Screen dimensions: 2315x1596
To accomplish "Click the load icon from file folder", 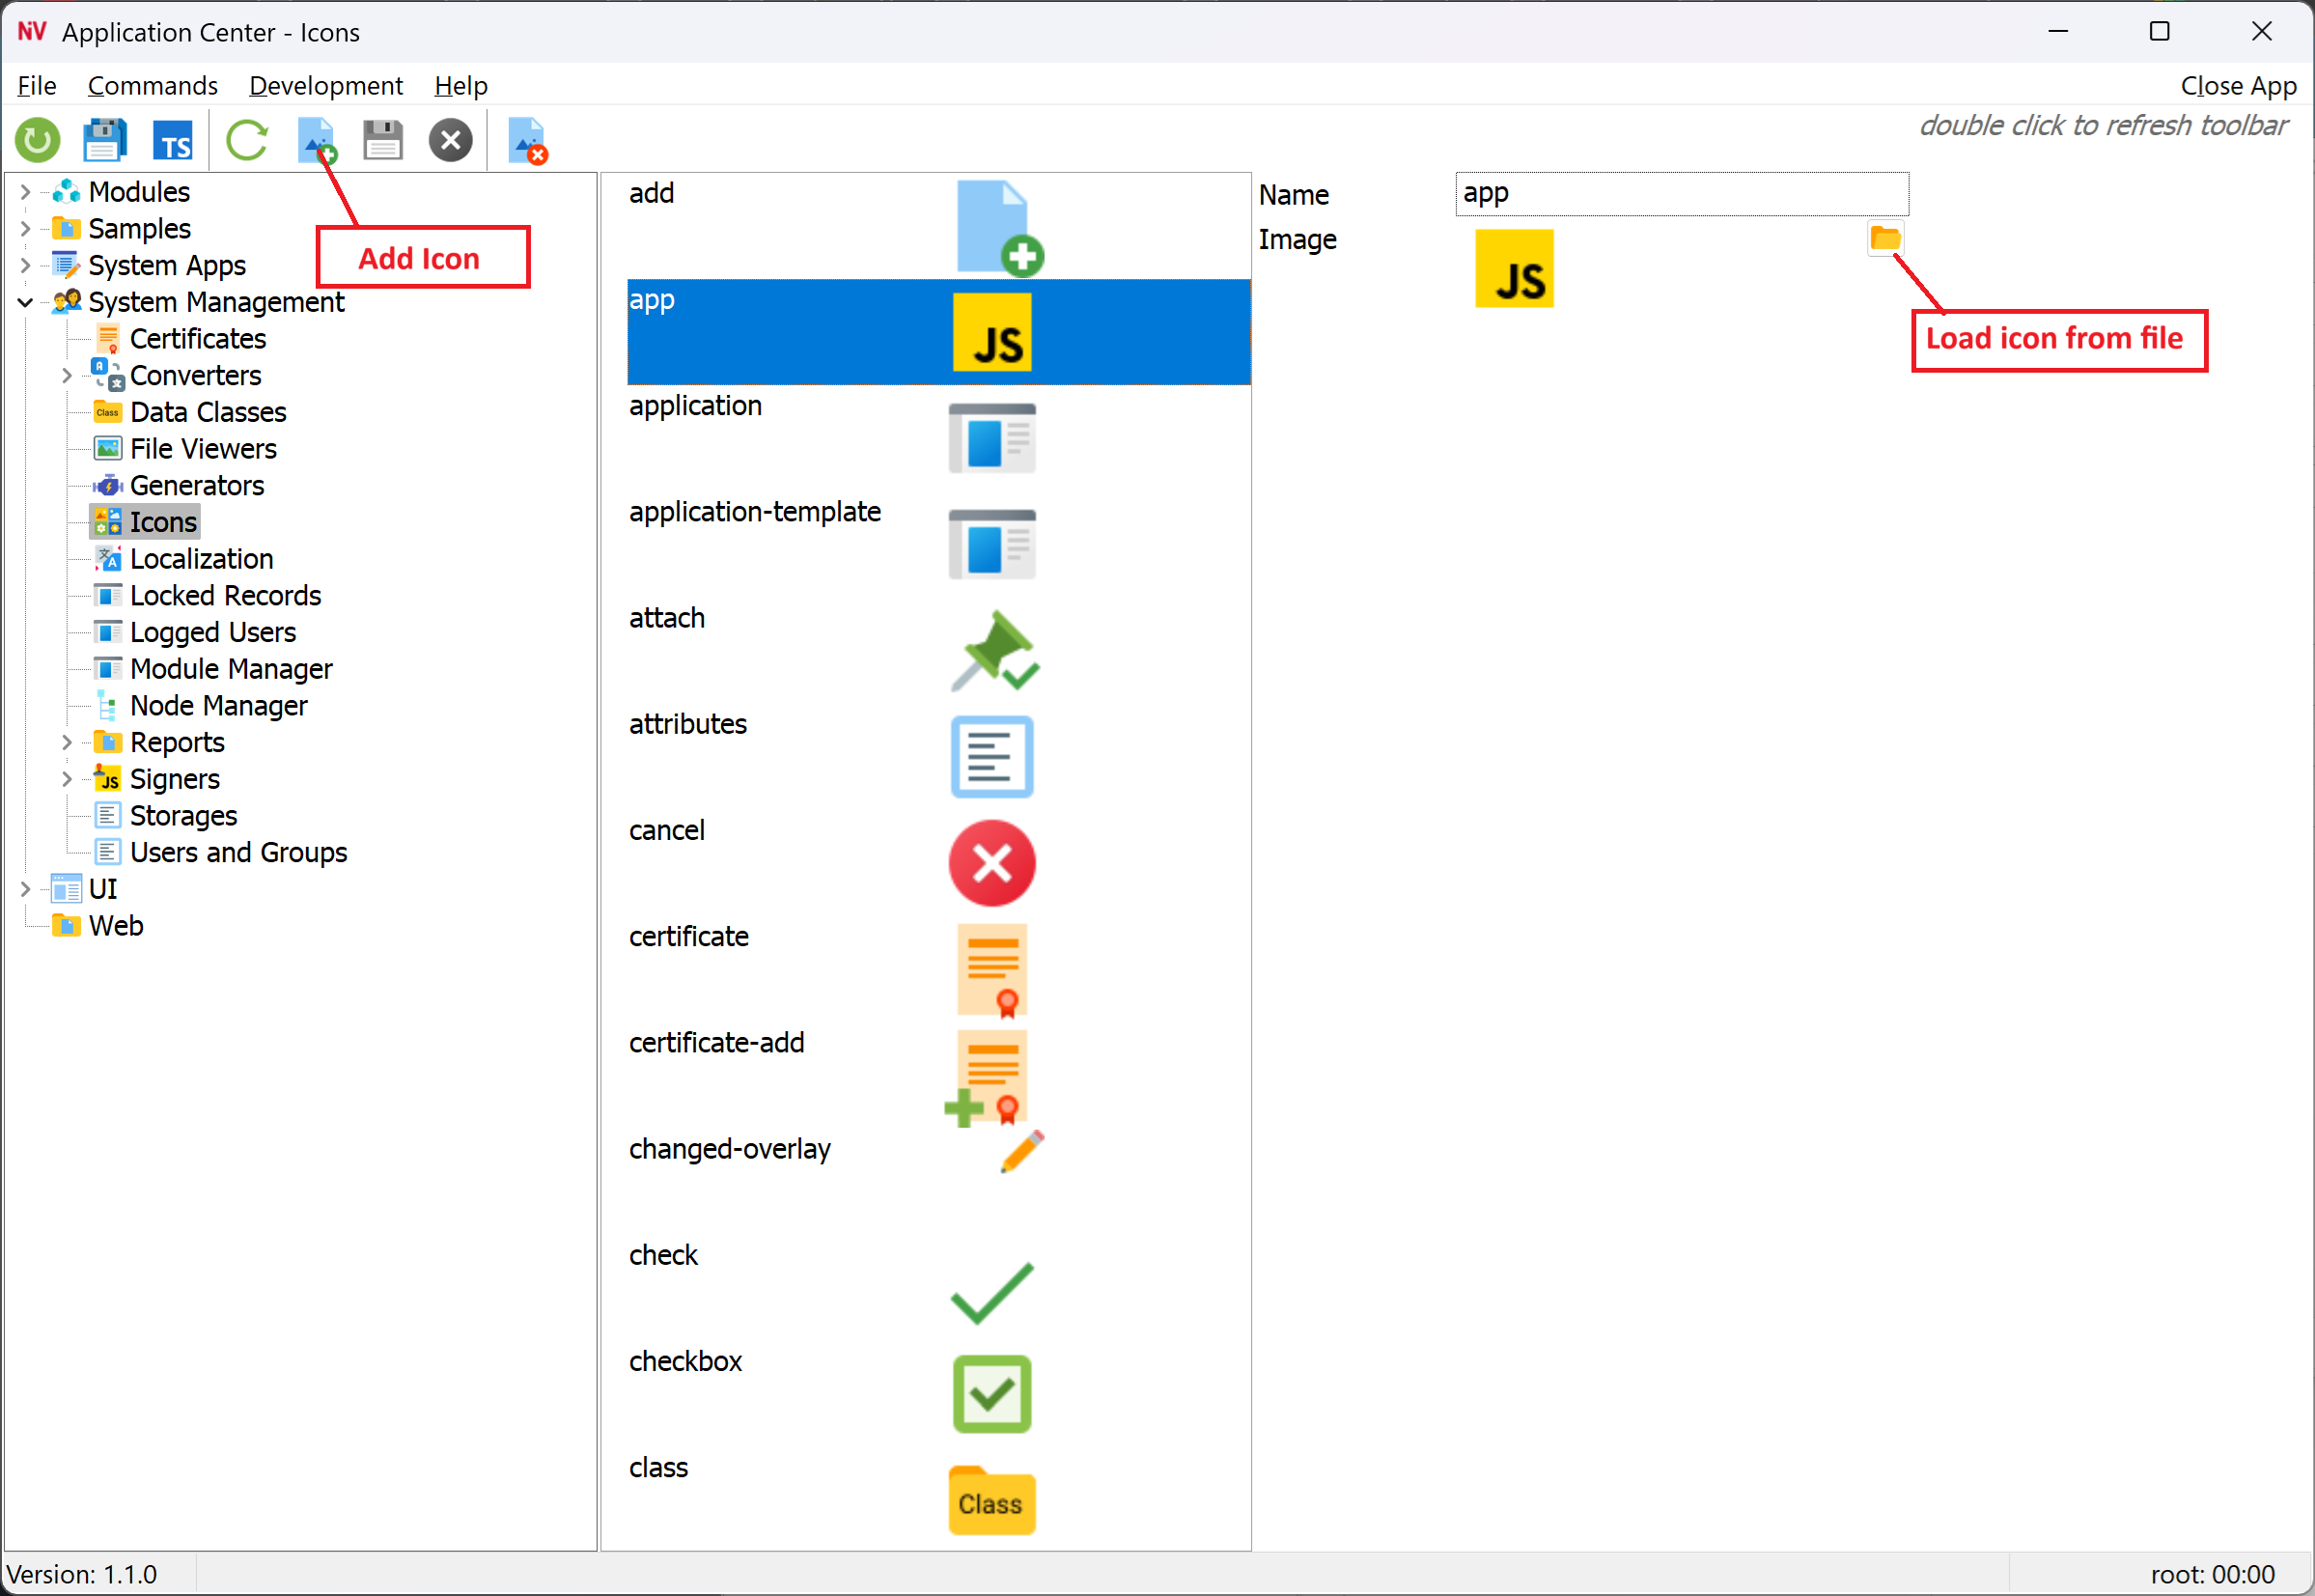I will [x=1884, y=238].
